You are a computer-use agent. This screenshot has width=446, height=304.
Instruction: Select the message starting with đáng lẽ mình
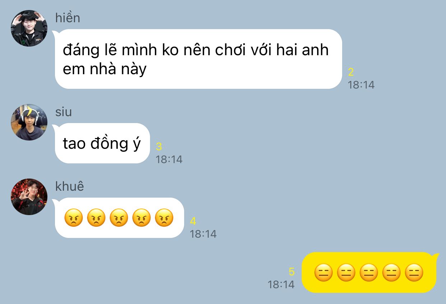click(x=198, y=59)
